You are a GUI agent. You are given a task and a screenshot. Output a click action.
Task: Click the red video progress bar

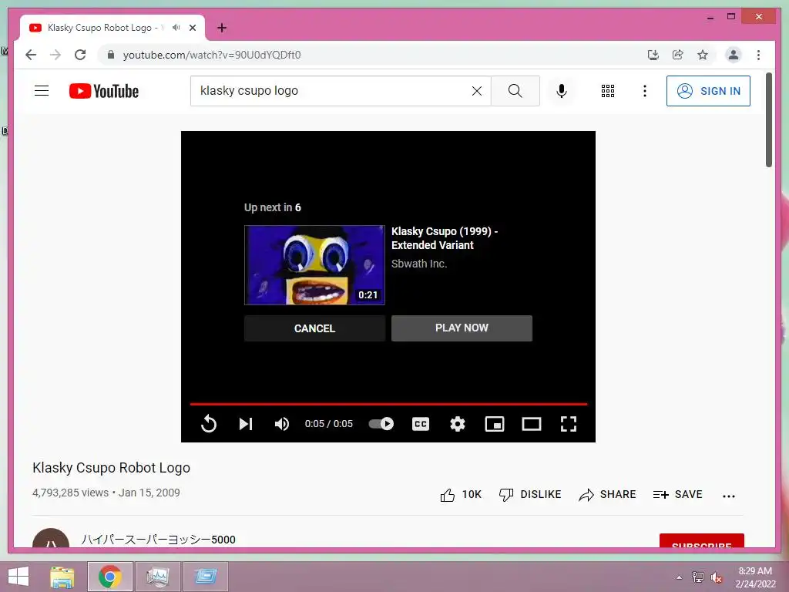[388, 404]
